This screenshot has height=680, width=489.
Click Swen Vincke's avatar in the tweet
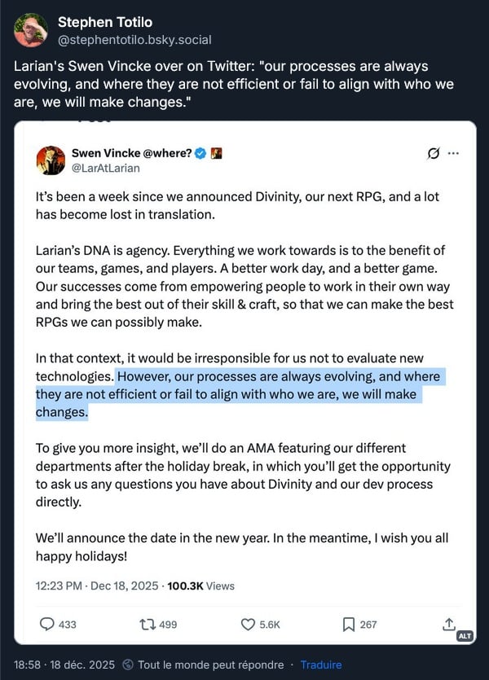click(x=51, y=160)
